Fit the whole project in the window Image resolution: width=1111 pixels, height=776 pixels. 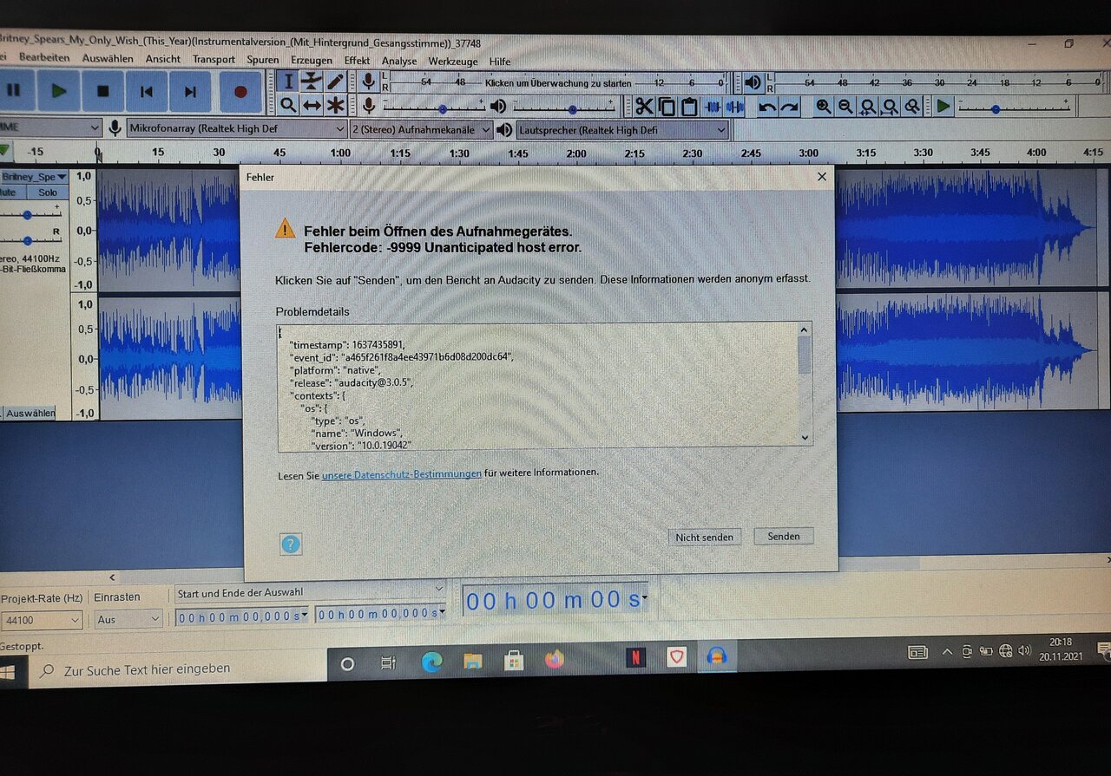click(x=890, y=107)
